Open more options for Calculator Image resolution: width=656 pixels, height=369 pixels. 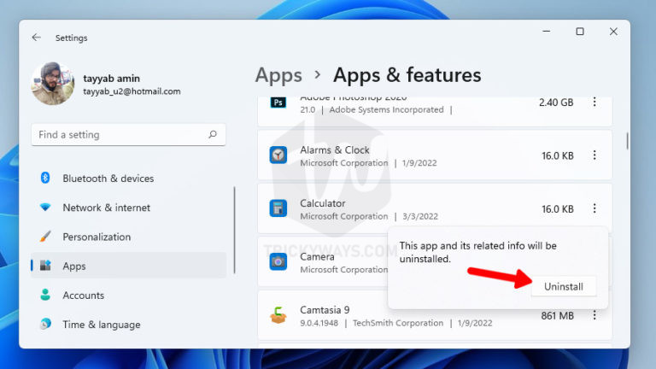click(594, 208)
